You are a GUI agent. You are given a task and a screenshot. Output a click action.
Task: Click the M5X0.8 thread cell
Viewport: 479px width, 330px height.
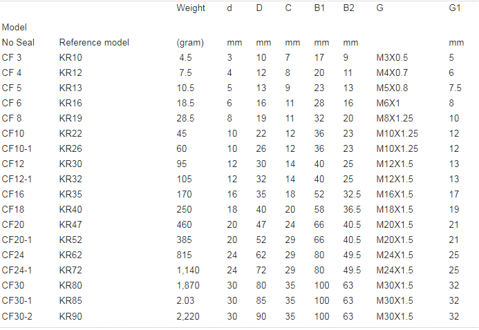[x=392, y=88]
